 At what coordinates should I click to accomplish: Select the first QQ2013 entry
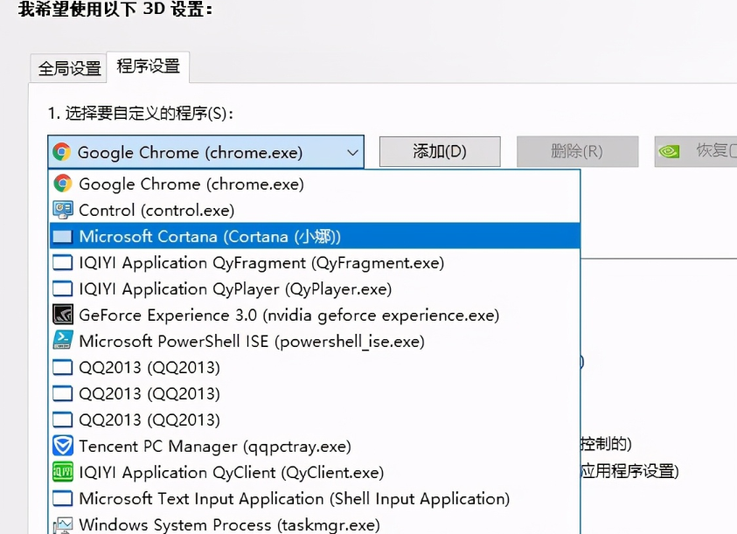(149, 367)
